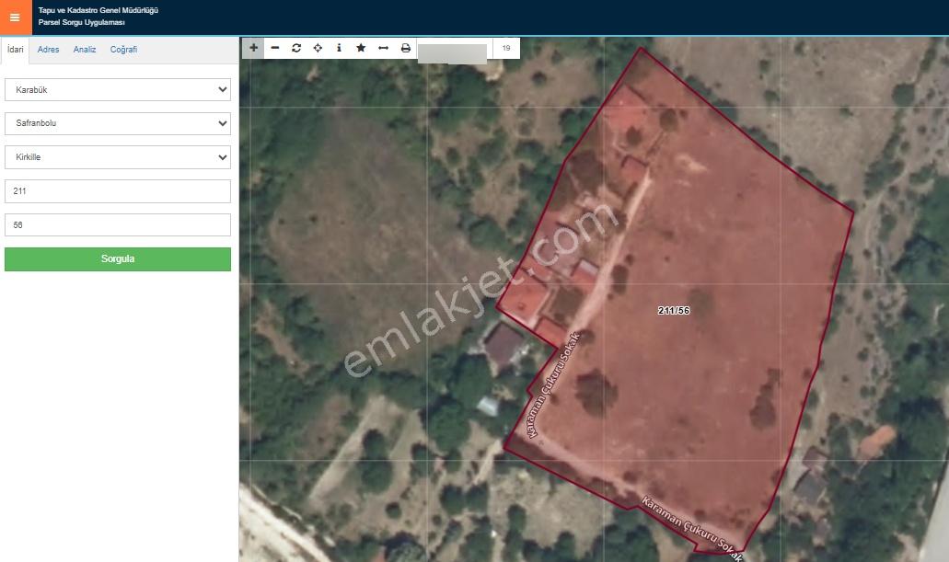Open the Analiz tab
Viewport: 949px width, 562px height.
tap(85, 50)
